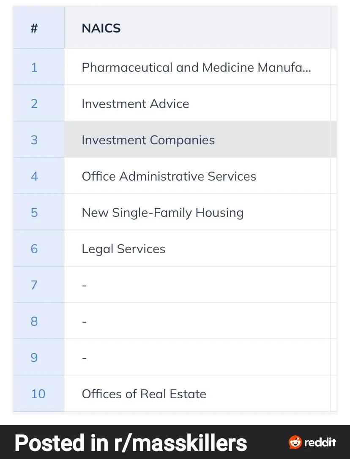Click row number 7 link
Screen dimensions: 350x459
point(34,285)
